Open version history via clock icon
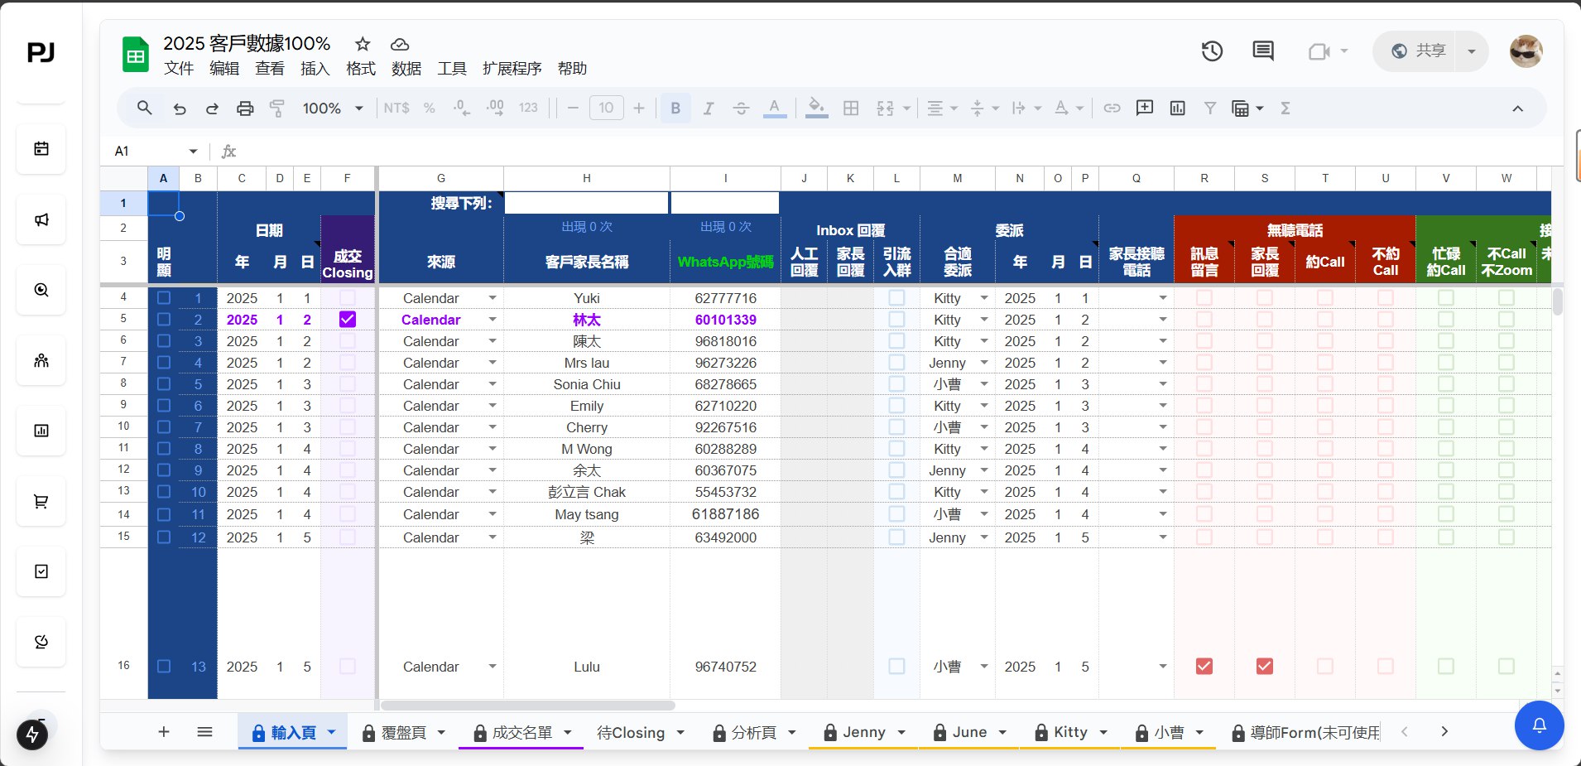The width and height of the screenshot is (1581, 766). click(1211, 51)
